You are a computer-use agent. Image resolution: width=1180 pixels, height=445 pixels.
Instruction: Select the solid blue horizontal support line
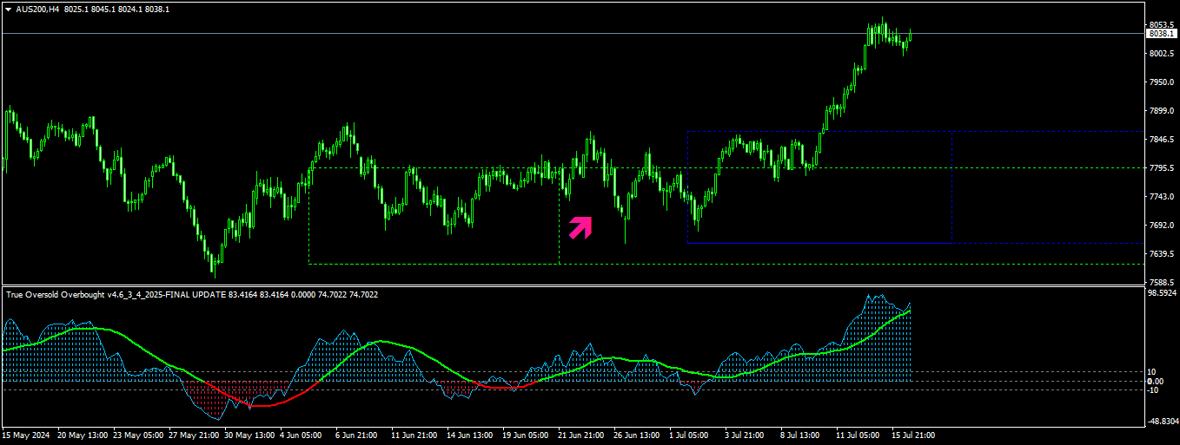click(819, 243)
